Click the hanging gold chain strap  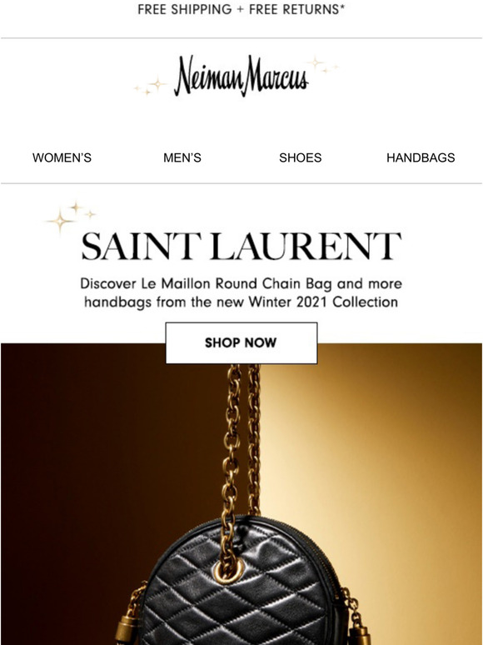pos(242,440)
